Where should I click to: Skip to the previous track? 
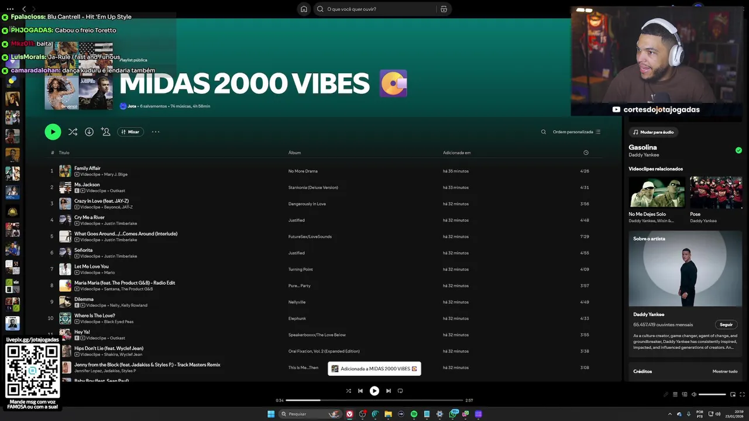tap(360, 391)
